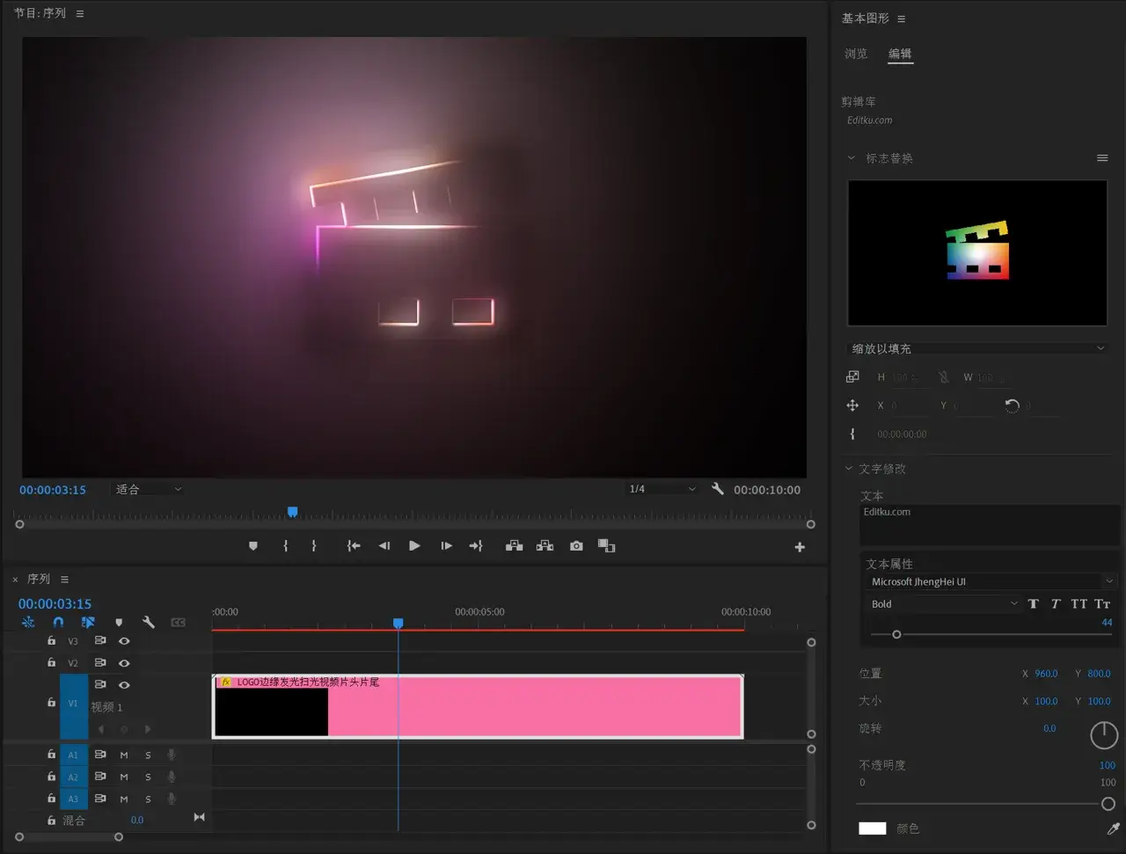Toggle the timeline snap magnet icon

[x=58, y=623]
